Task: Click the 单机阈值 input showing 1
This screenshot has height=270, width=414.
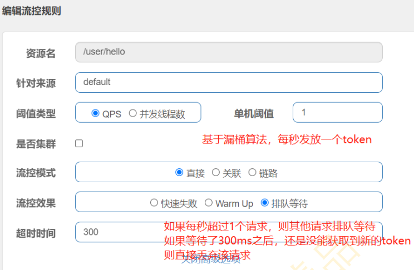Action: [x=337, y=112]
